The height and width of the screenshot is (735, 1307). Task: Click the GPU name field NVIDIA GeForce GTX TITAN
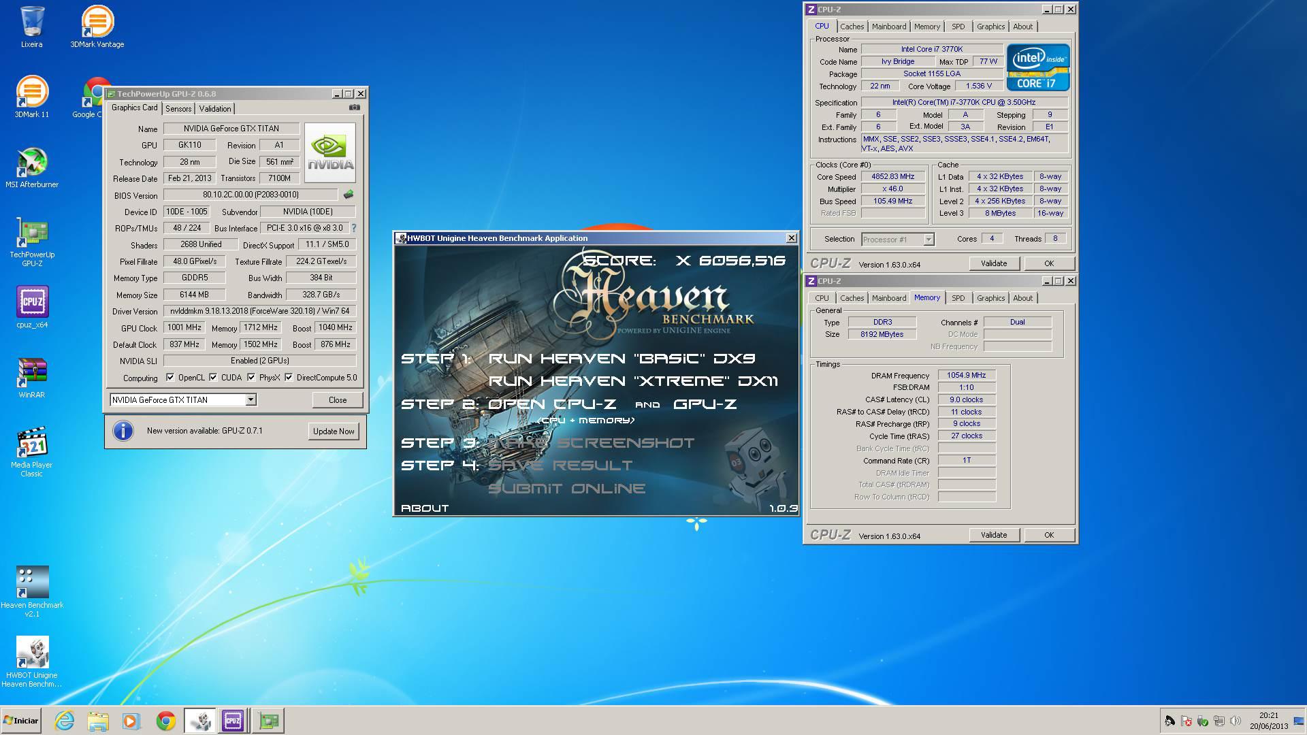(x=231, y=129)
